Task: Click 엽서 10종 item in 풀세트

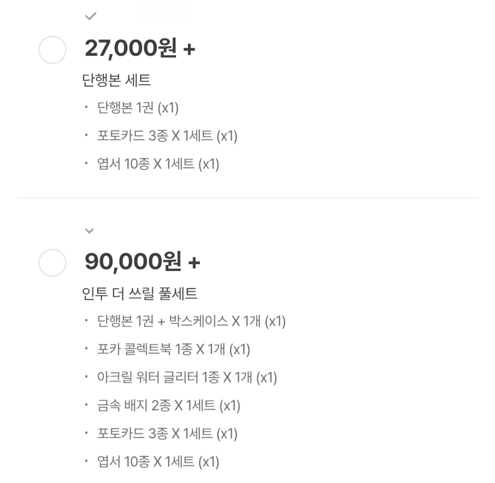Action: point(158,462)
